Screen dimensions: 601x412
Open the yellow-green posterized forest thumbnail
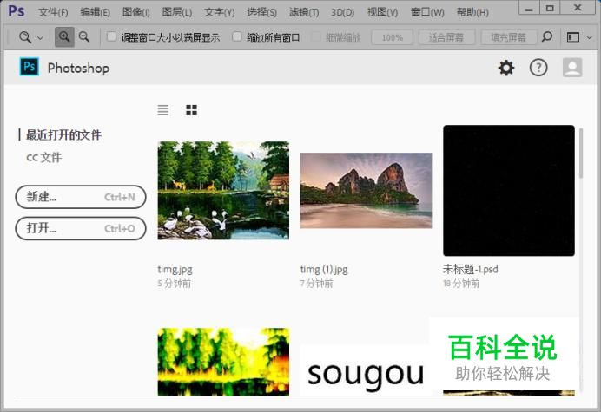[223, 362]
